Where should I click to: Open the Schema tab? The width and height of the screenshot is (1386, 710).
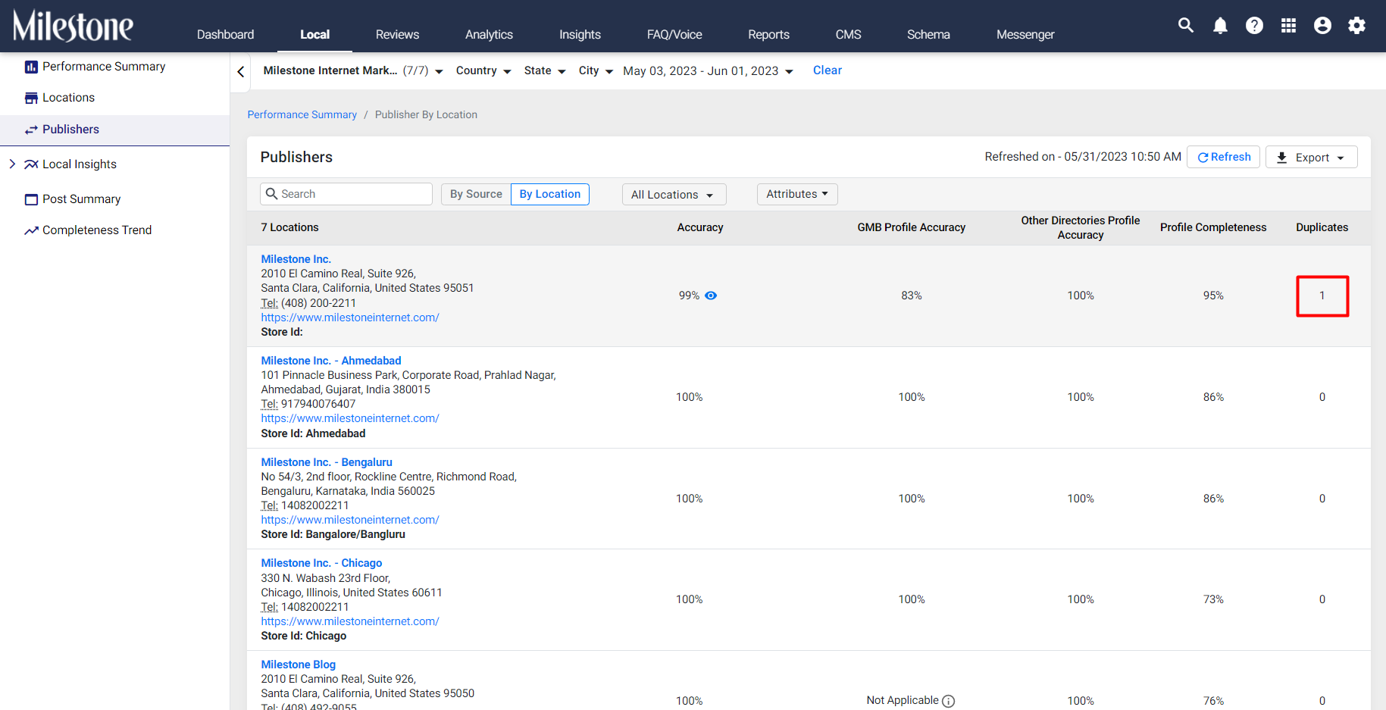click(928, 35)
